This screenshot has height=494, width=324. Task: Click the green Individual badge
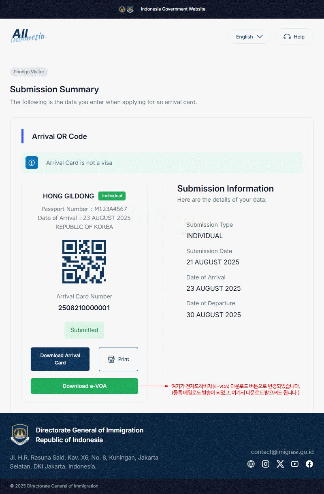(x=112, y=196)
